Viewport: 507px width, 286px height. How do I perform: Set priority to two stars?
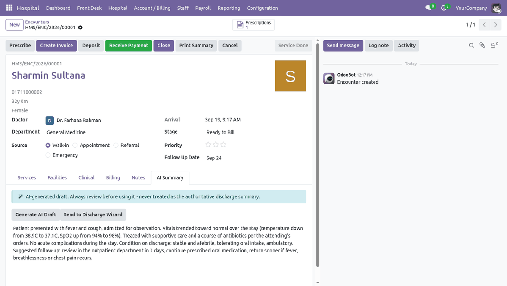click(x=216, y=145)
